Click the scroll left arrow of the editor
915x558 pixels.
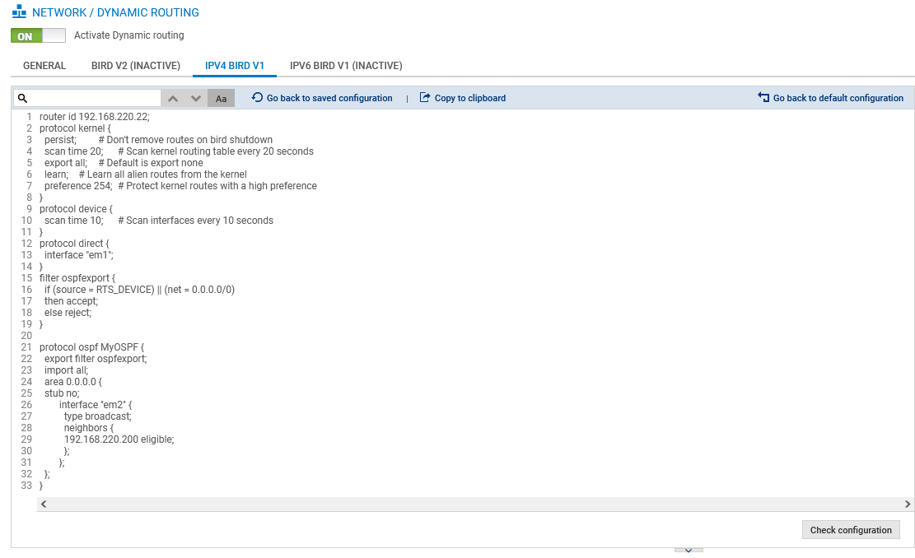pos(44,504)
